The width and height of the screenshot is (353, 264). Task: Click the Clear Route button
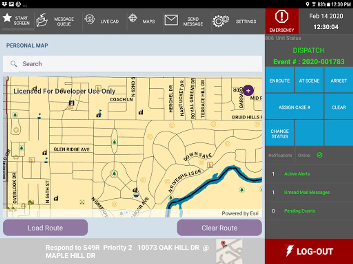[219, 228]
